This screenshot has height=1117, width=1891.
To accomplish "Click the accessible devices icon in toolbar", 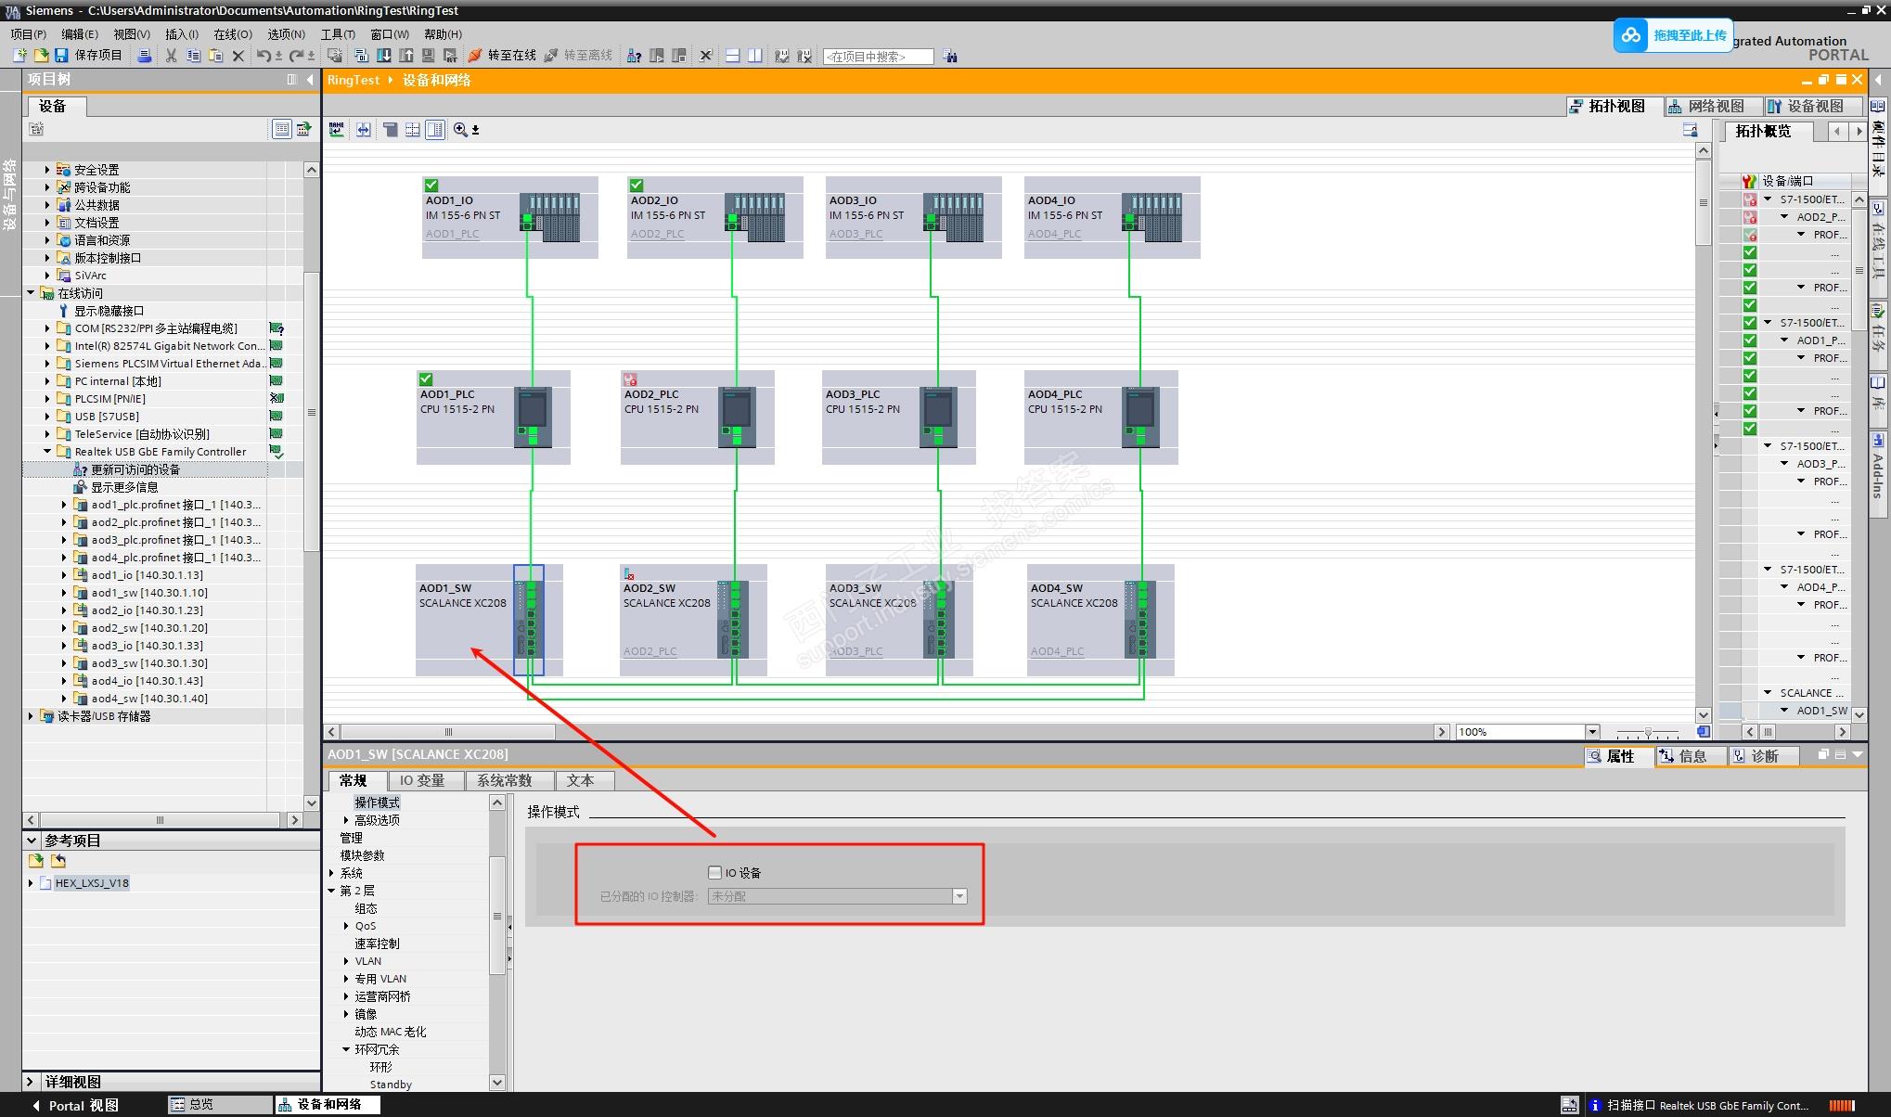I will pyautogui.click(x=634, y=56).
